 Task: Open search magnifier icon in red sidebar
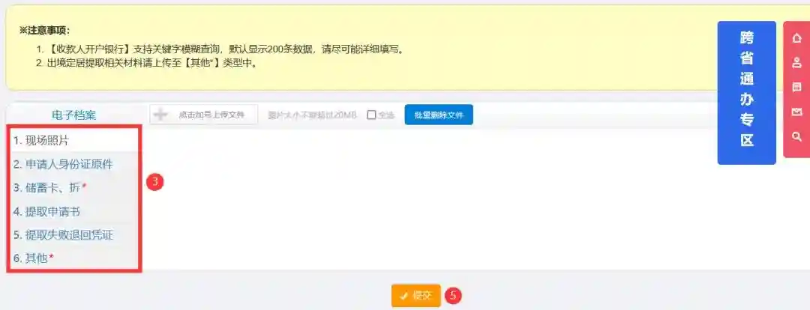(x=796, y=136)
